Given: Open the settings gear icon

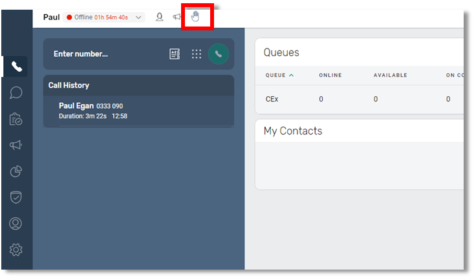Looking at the screenshot, I should (x=16, y=250).
